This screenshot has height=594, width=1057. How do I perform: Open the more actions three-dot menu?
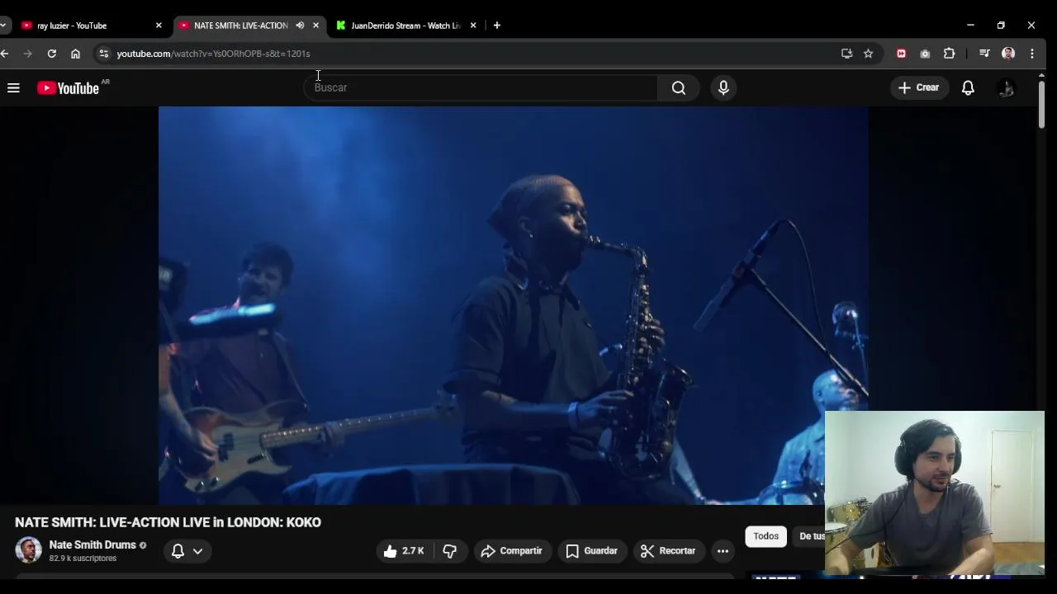point(723,550)
